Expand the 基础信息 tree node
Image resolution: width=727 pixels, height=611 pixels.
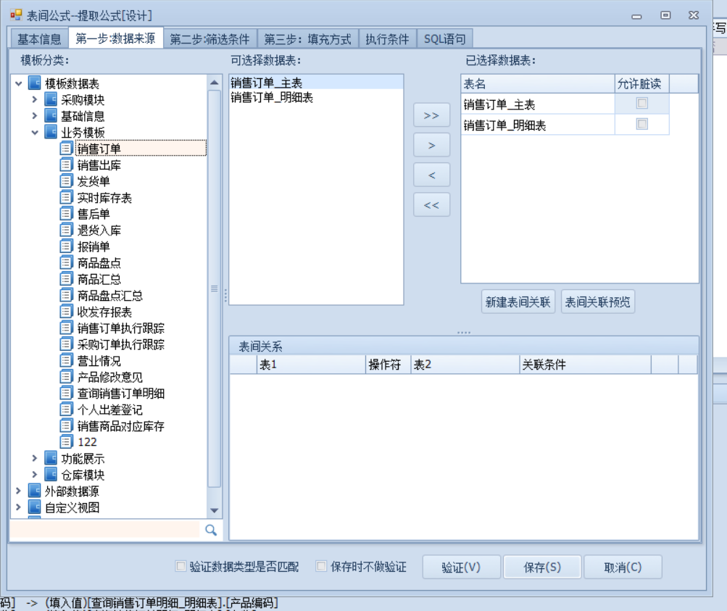tap(35, 116)
